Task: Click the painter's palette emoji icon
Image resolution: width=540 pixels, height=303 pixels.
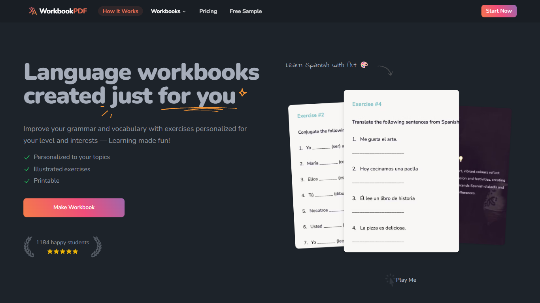Action: click(x=364, y=65)
